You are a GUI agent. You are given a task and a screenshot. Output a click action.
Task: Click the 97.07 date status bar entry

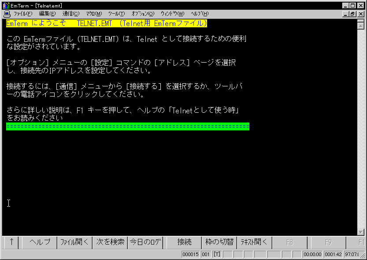(352, 254)
